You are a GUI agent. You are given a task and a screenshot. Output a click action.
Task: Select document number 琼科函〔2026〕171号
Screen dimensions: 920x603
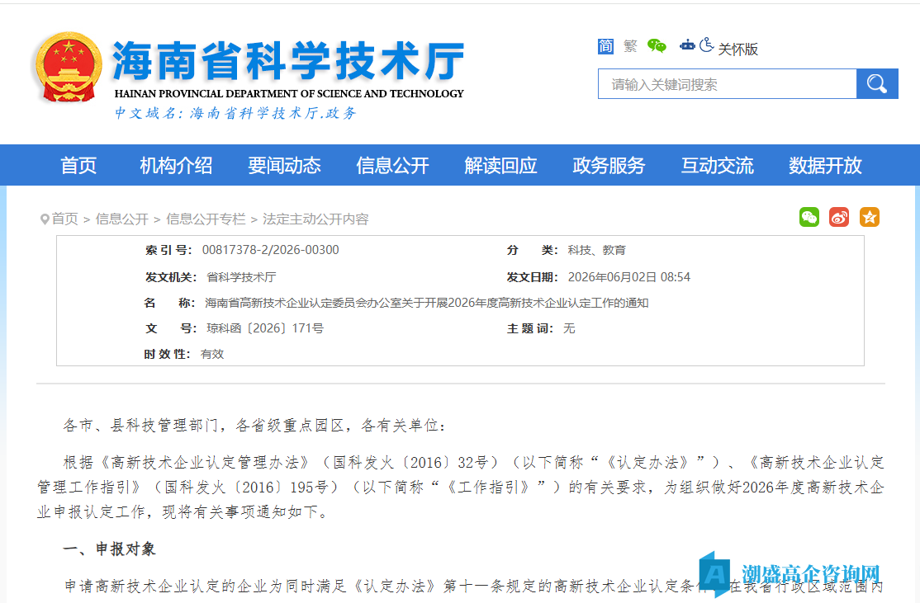point(264,328)
